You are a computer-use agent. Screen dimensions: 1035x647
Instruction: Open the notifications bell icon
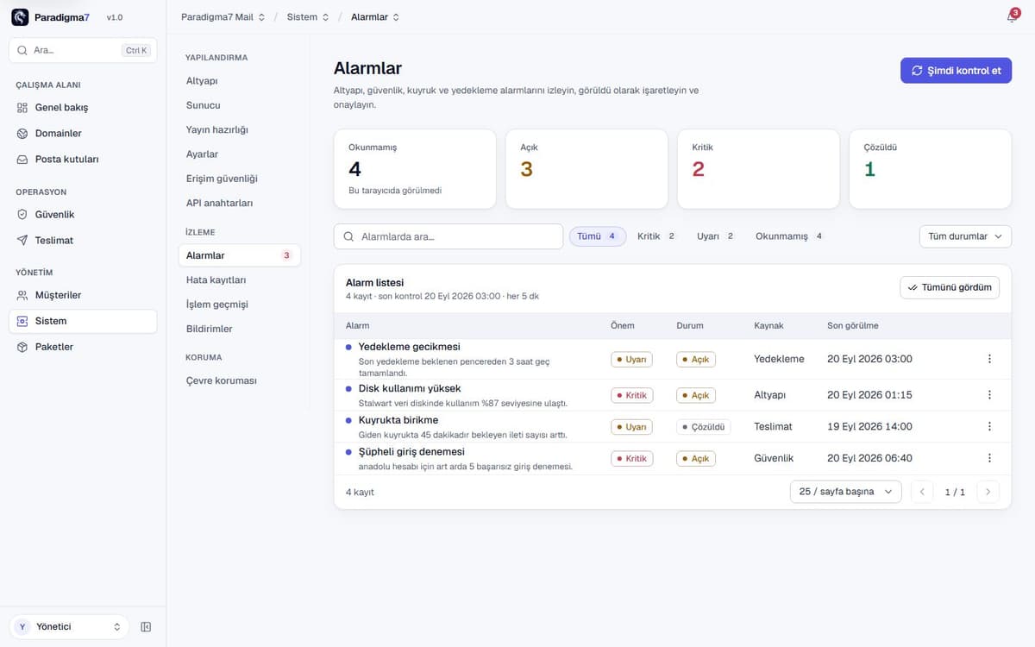pos(1012,17)
